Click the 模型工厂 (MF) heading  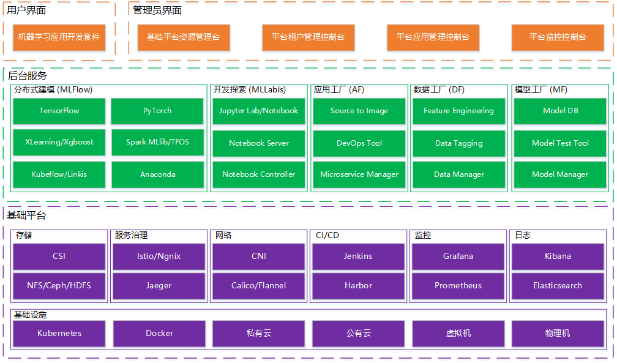(x=541, y=90)
